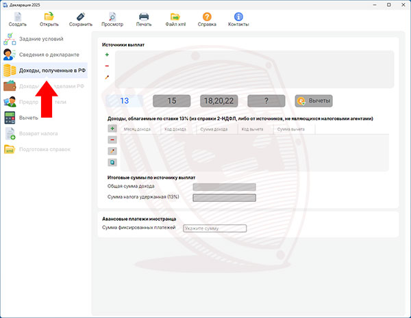
Task: Add an income row with plus button
Action: [112, 129]
